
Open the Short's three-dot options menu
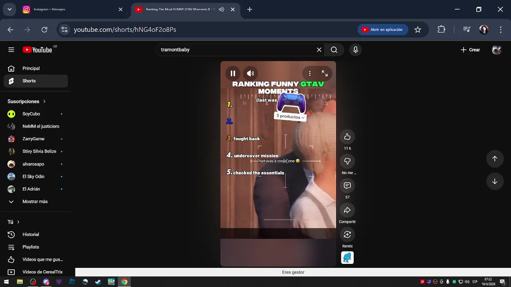(310, 73)
